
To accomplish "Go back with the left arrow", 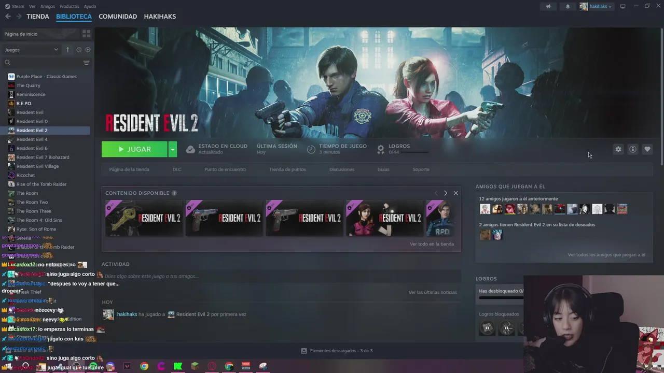I will click(x=8, y=17).
